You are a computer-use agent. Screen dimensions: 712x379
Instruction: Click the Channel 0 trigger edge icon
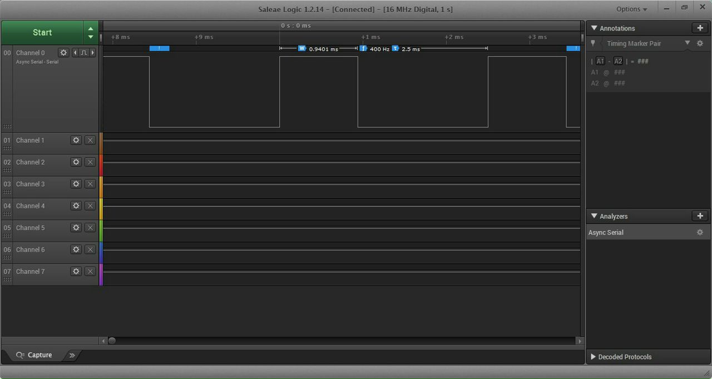[x=83, y=53]
